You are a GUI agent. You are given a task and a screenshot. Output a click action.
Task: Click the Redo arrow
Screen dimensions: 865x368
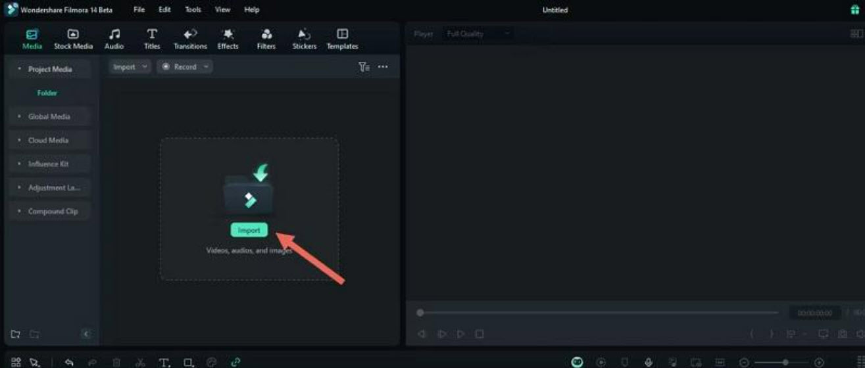[x=92, y=362]
